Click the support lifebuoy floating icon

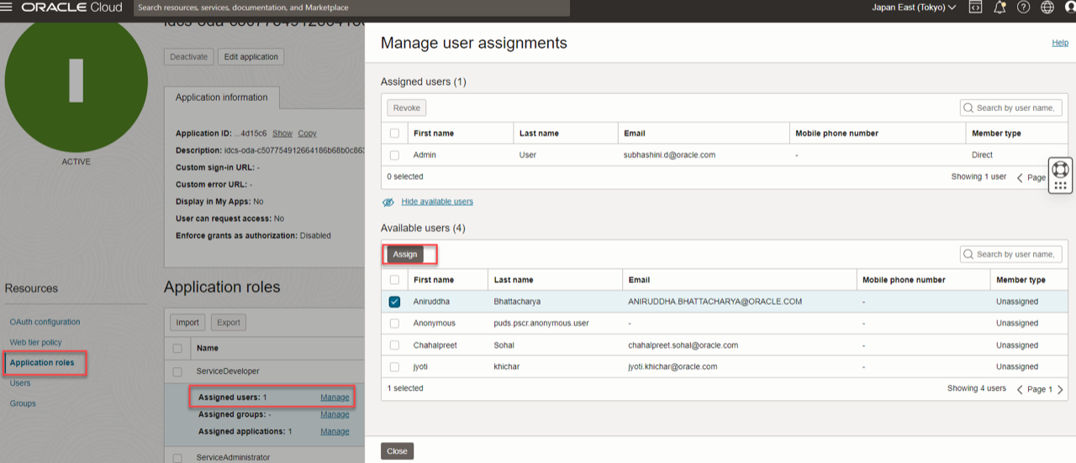coord(1061,169)
